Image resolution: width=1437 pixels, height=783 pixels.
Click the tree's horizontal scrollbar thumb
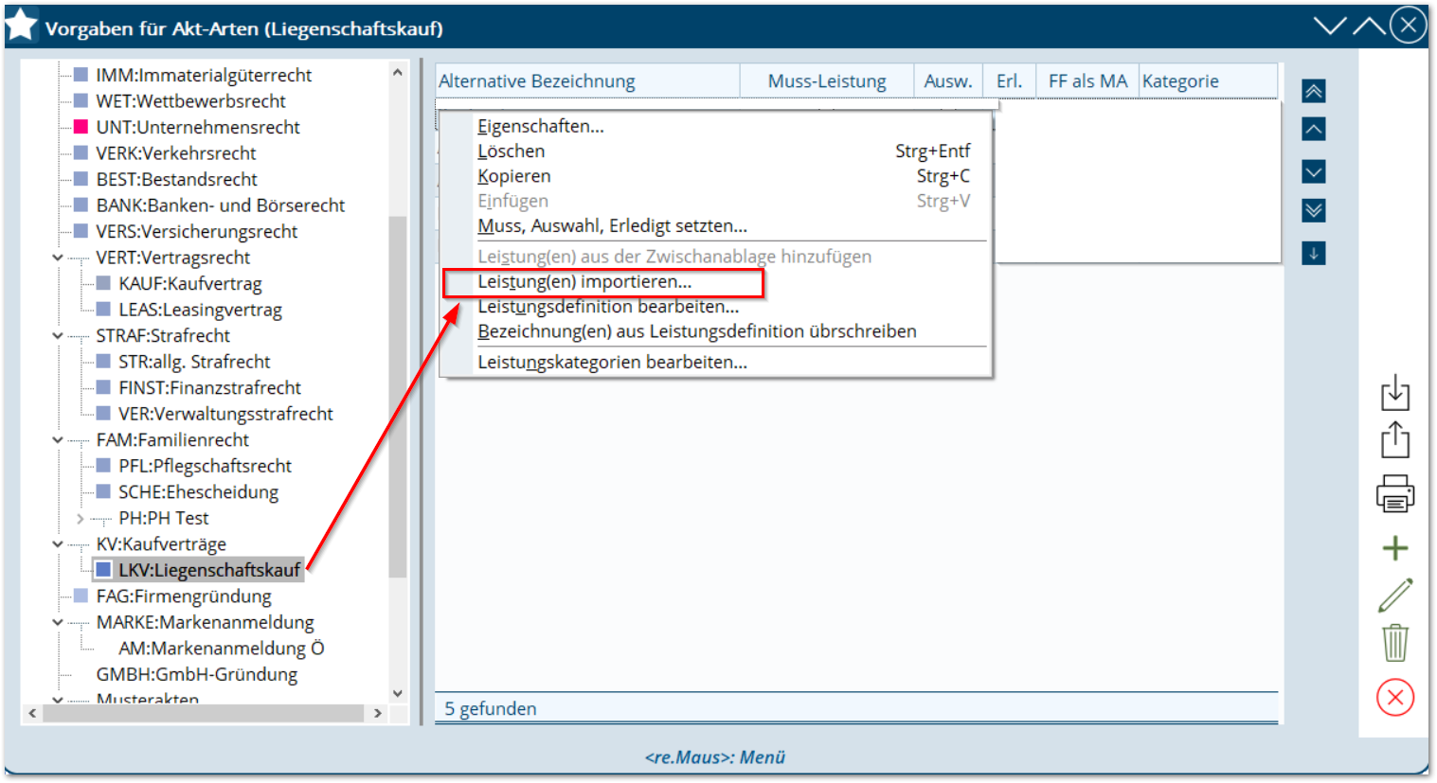pos(204,713)
